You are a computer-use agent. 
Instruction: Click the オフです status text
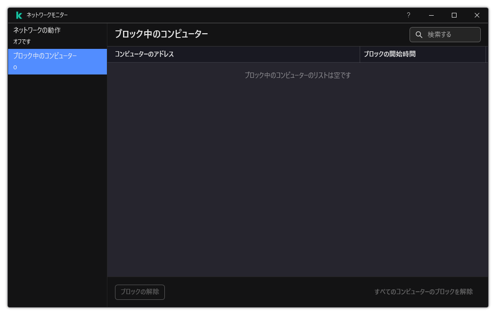point(21,41)
